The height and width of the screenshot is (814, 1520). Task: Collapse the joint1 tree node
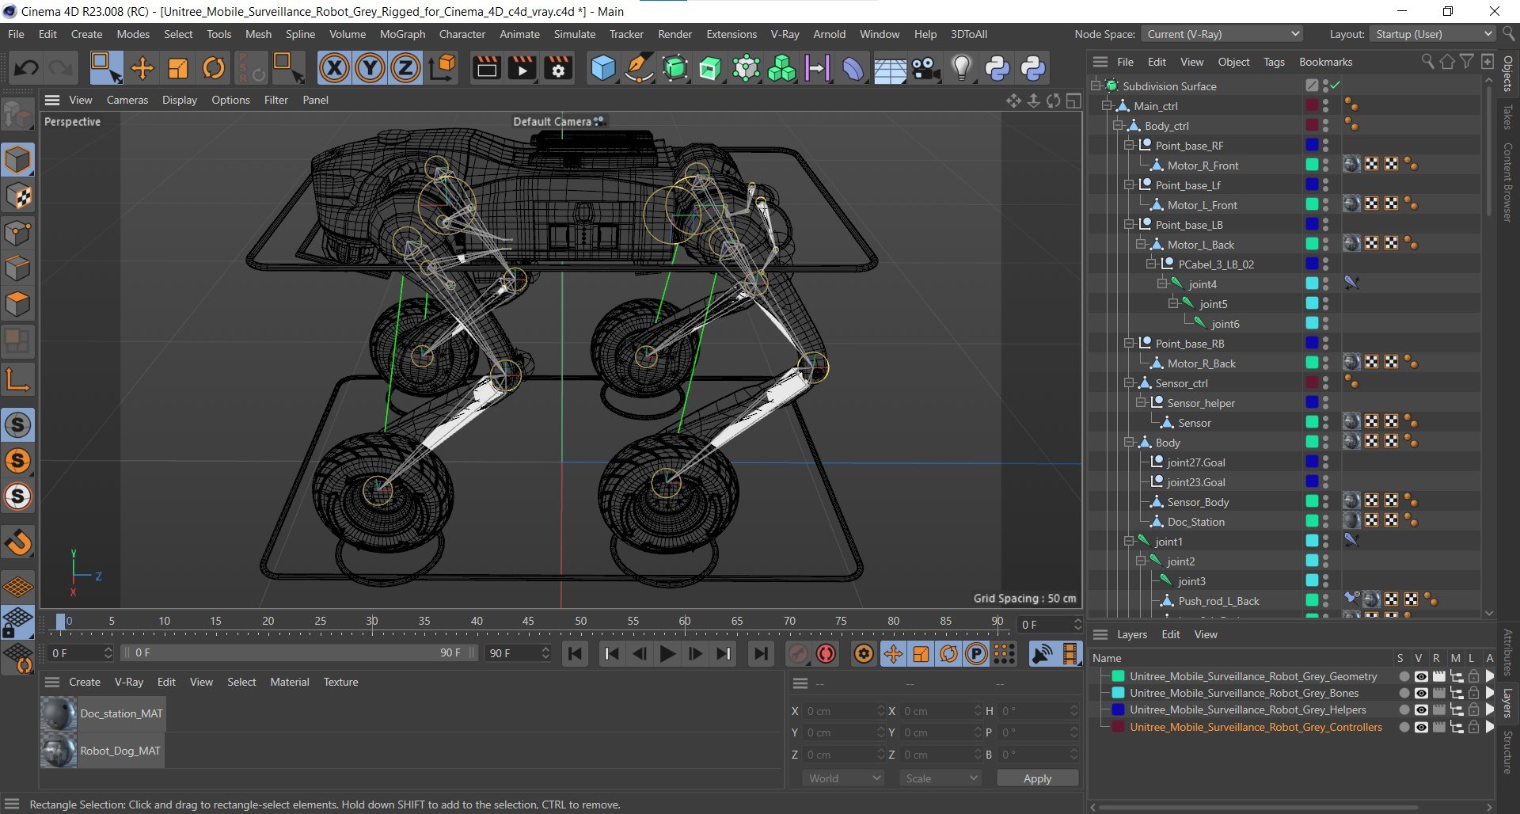point(1130,541)
